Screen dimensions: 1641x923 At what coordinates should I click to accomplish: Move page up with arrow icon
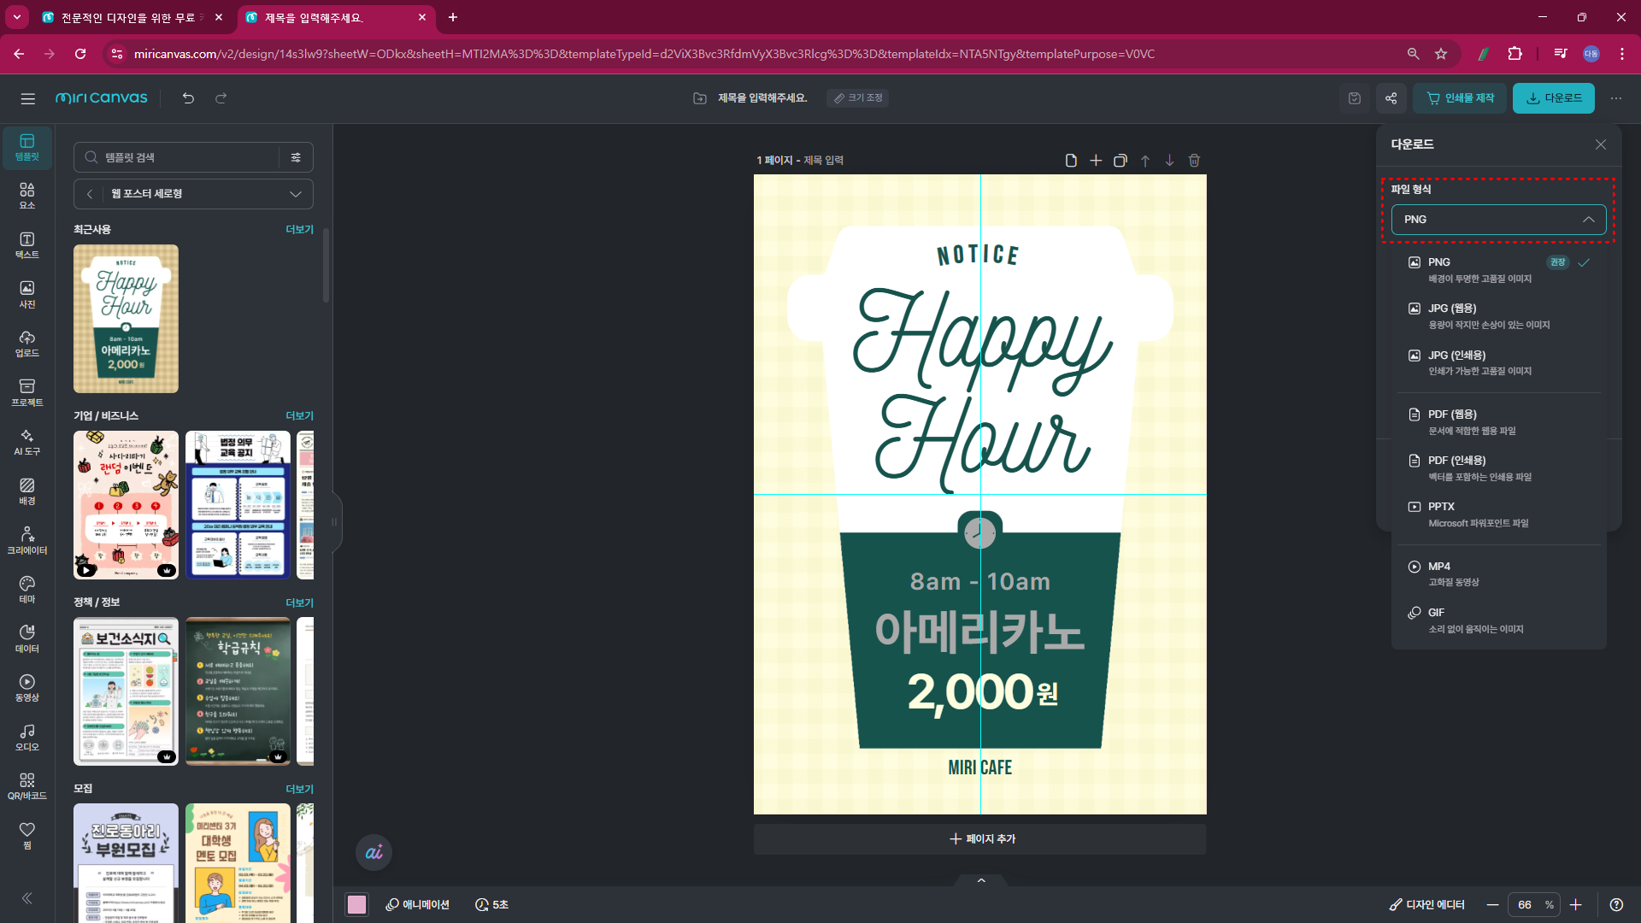(x=1144, y=161)
